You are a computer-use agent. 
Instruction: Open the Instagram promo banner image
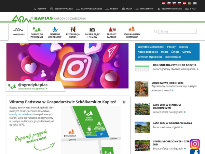coord(67,66)
